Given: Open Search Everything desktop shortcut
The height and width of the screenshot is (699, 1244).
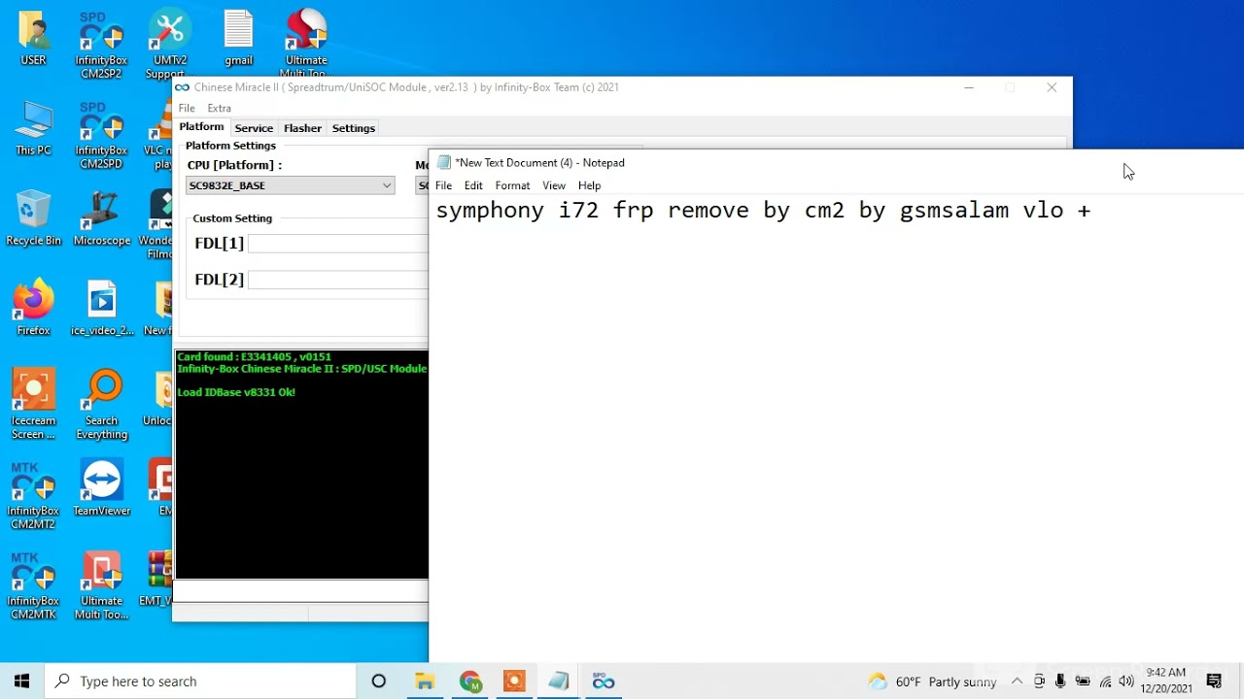Looking at the screenshot, I should point(101,405).
